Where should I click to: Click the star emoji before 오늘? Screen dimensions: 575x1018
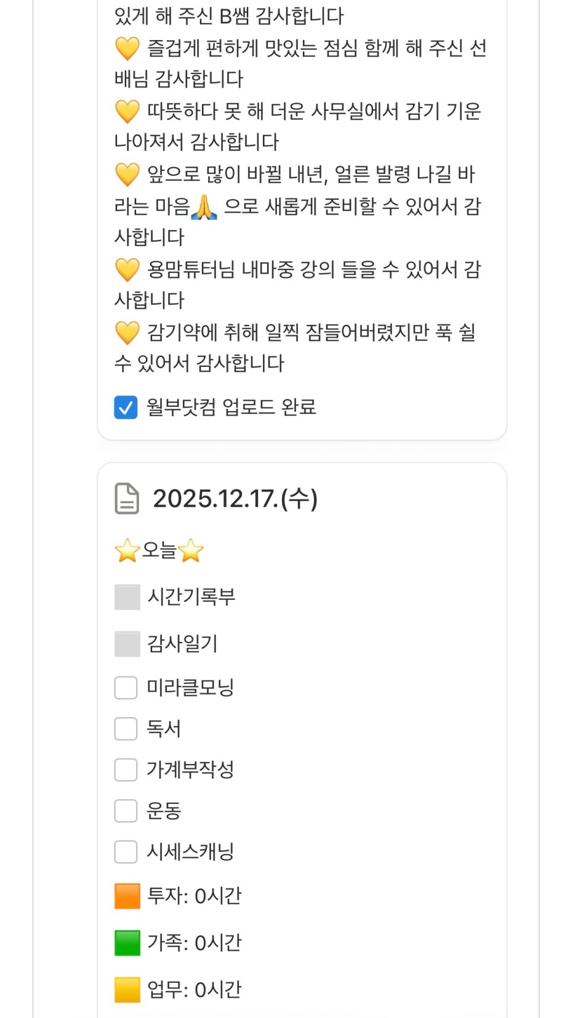[127, 551]
